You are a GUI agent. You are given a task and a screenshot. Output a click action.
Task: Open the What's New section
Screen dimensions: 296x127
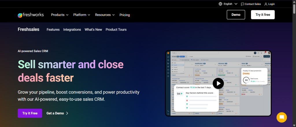[93, 29]
